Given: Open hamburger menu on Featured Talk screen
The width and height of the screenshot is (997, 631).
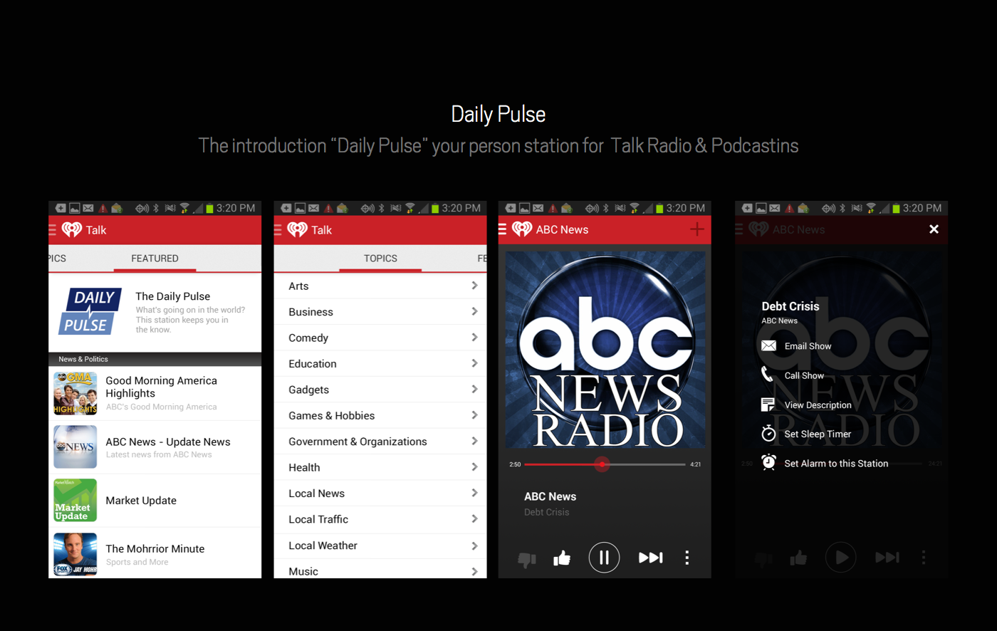Looking at the screenshot, I should pyautogui.click(x=52, y=230).
